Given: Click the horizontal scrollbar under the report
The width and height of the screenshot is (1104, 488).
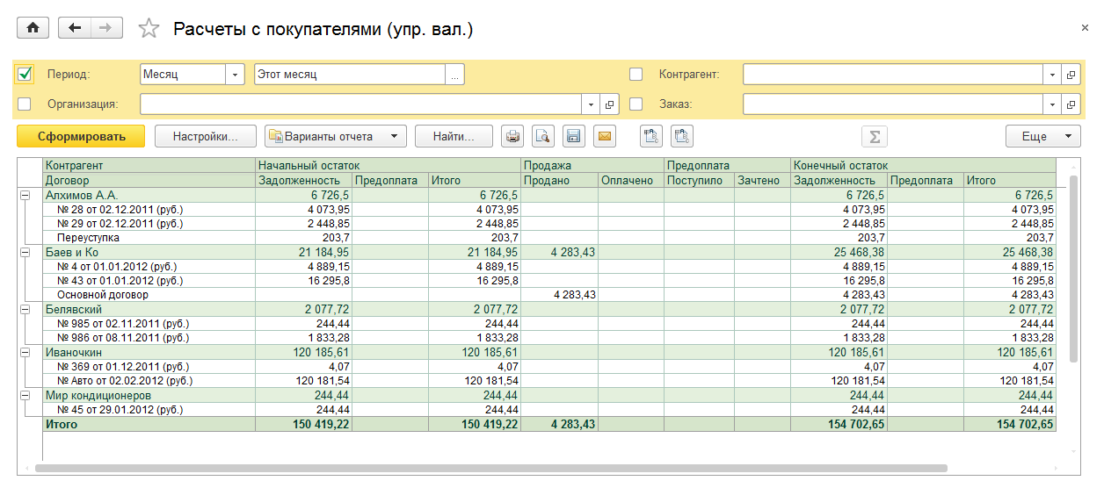Looking at the screenshot, I should pyautogui.click(x=492, y=469).
